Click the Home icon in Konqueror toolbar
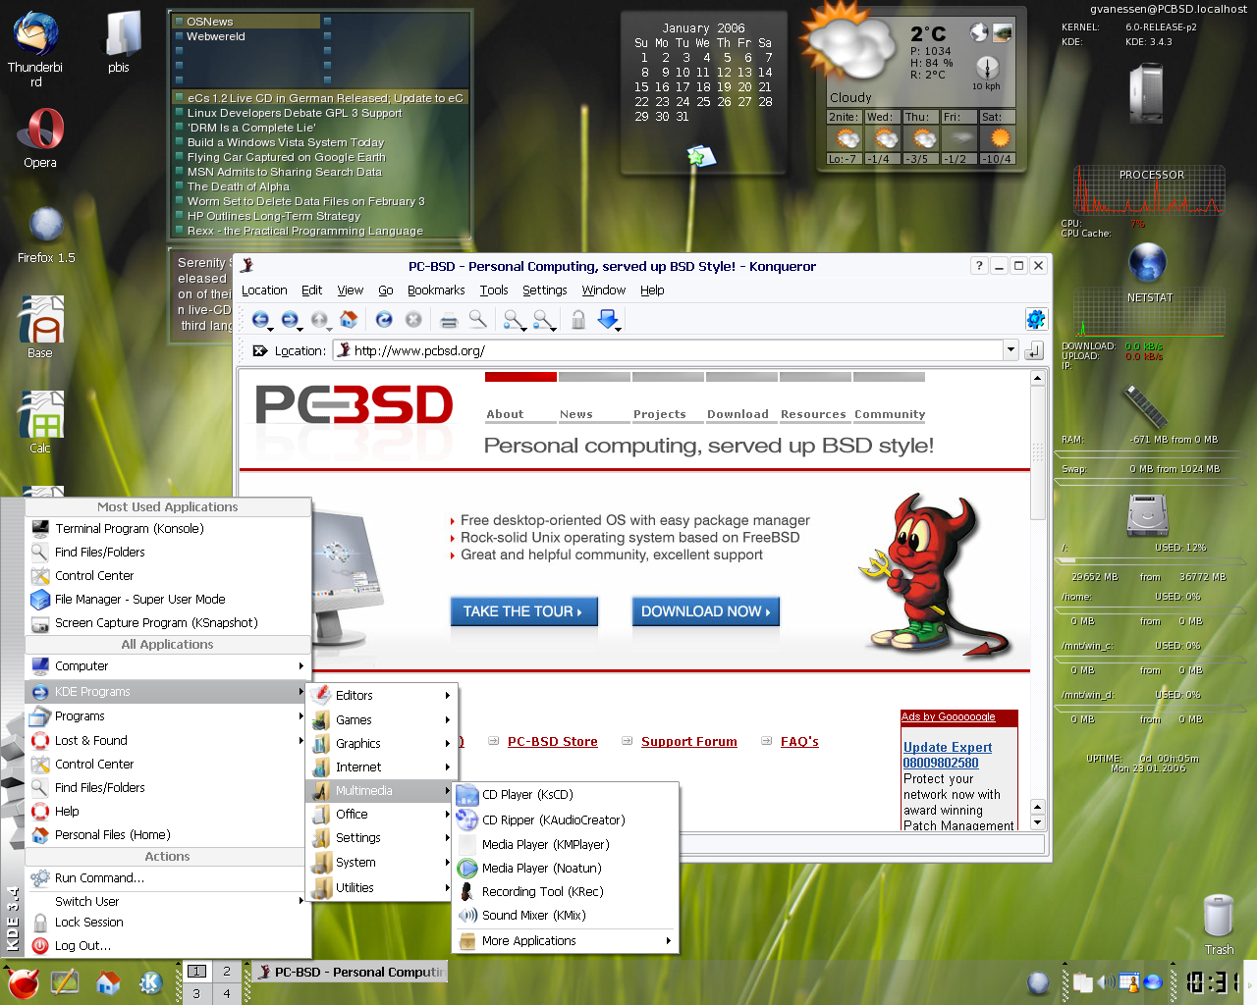This screenshot has height=1005, width=1257. [349, 320]
